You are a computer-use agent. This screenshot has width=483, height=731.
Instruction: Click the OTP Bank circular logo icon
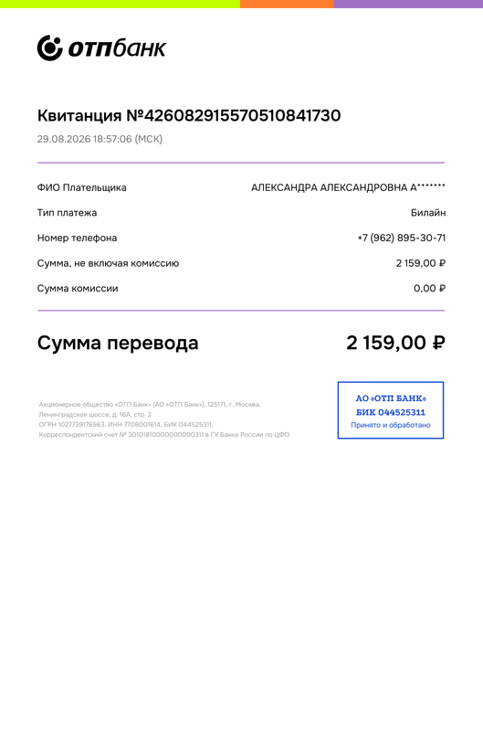[50, 48]
